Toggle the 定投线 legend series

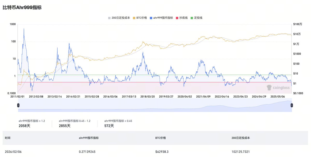pos(196,18)
